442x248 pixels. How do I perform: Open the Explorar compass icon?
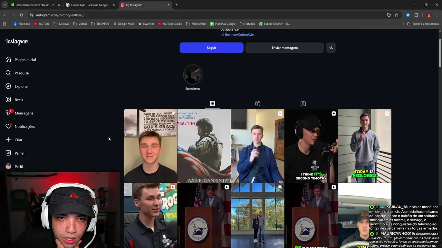click(x=8, y=86)
